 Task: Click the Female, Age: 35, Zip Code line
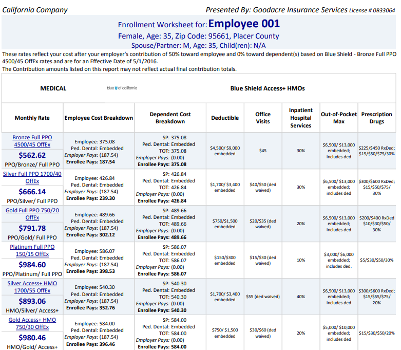pos(199,36)
